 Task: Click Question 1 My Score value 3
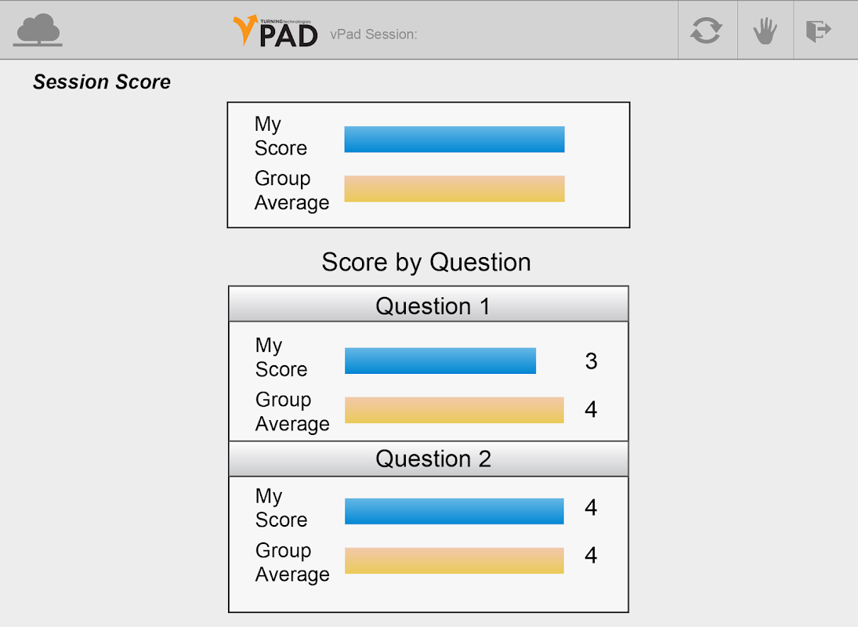coord(591,361)
